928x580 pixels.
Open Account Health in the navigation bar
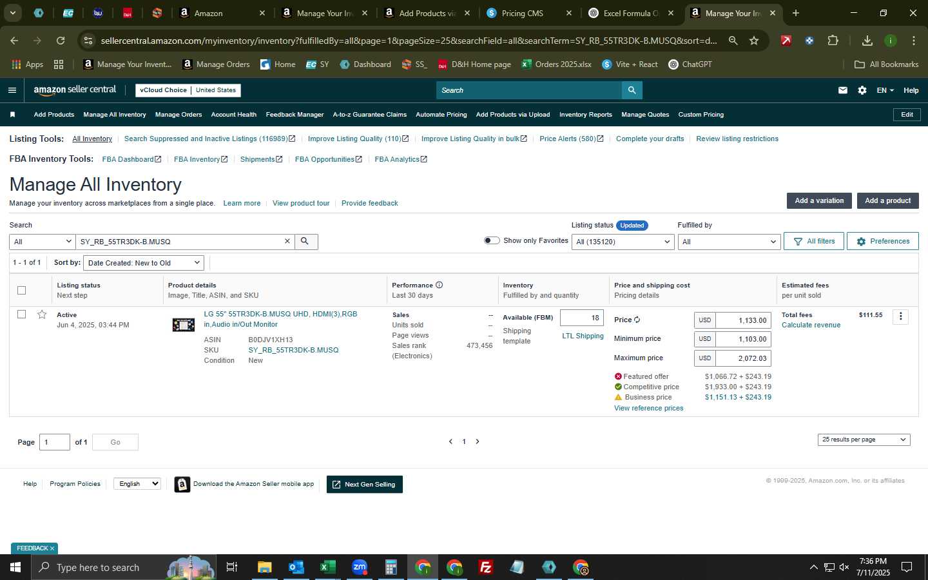tap(234, 115)
